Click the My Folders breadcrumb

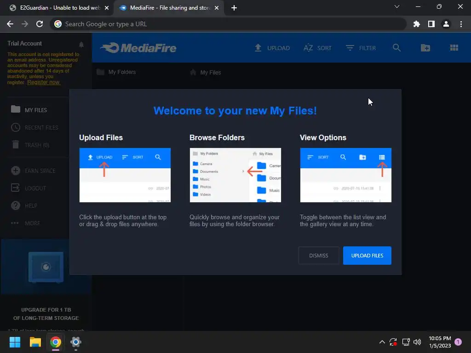[116, 72]
